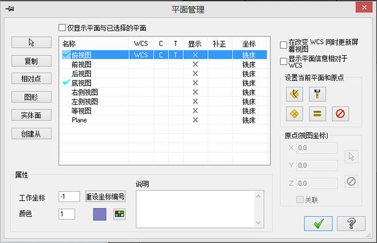377x243 pixels.
Task: Click the 说明 scrollbar down arrow
Action: tap(259, 222)
